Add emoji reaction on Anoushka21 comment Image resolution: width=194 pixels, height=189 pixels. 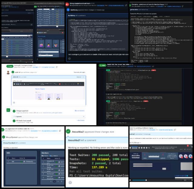pyautogui.click(x=70, y=183)
